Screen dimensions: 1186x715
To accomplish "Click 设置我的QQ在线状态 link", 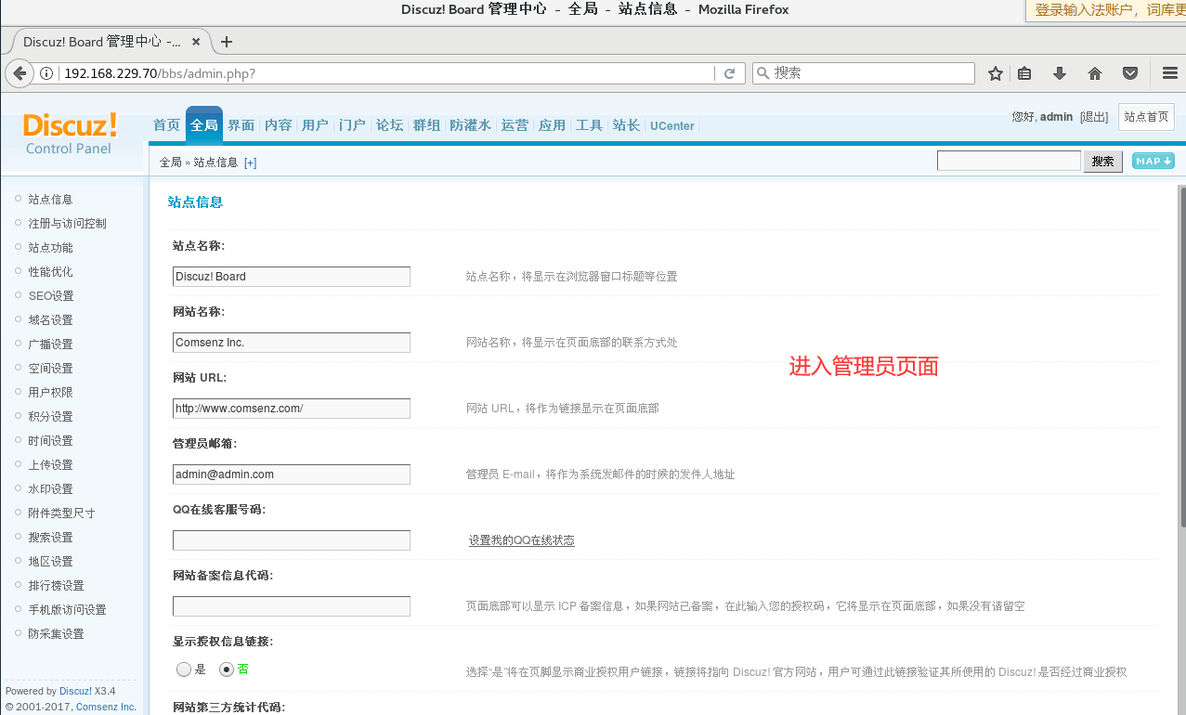I will (521, 540).
